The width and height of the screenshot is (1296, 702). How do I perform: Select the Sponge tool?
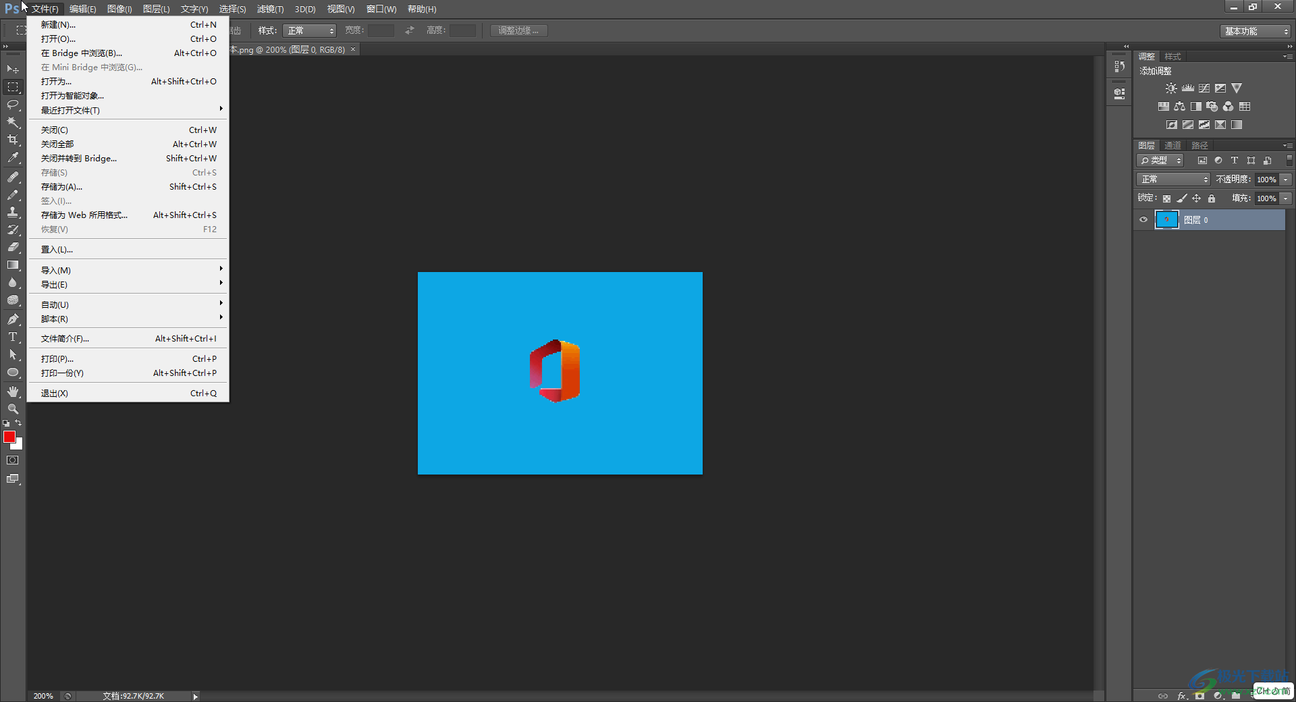tap(13, 300)
